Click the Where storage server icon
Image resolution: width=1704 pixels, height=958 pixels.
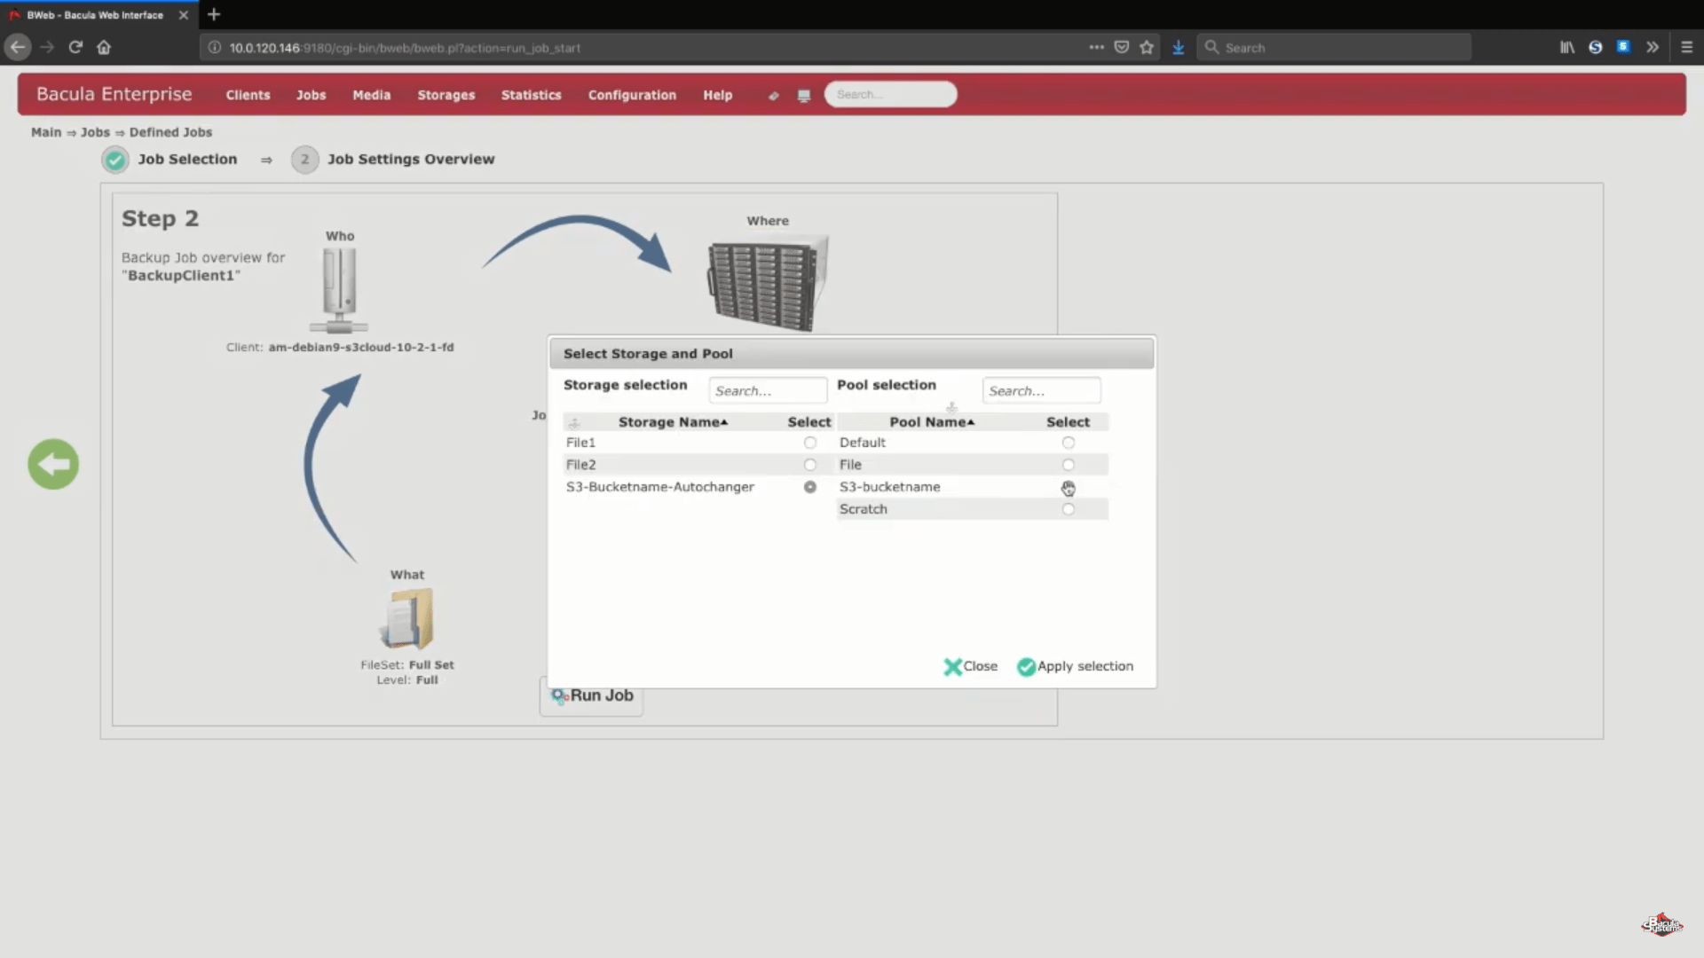(769, 282)
